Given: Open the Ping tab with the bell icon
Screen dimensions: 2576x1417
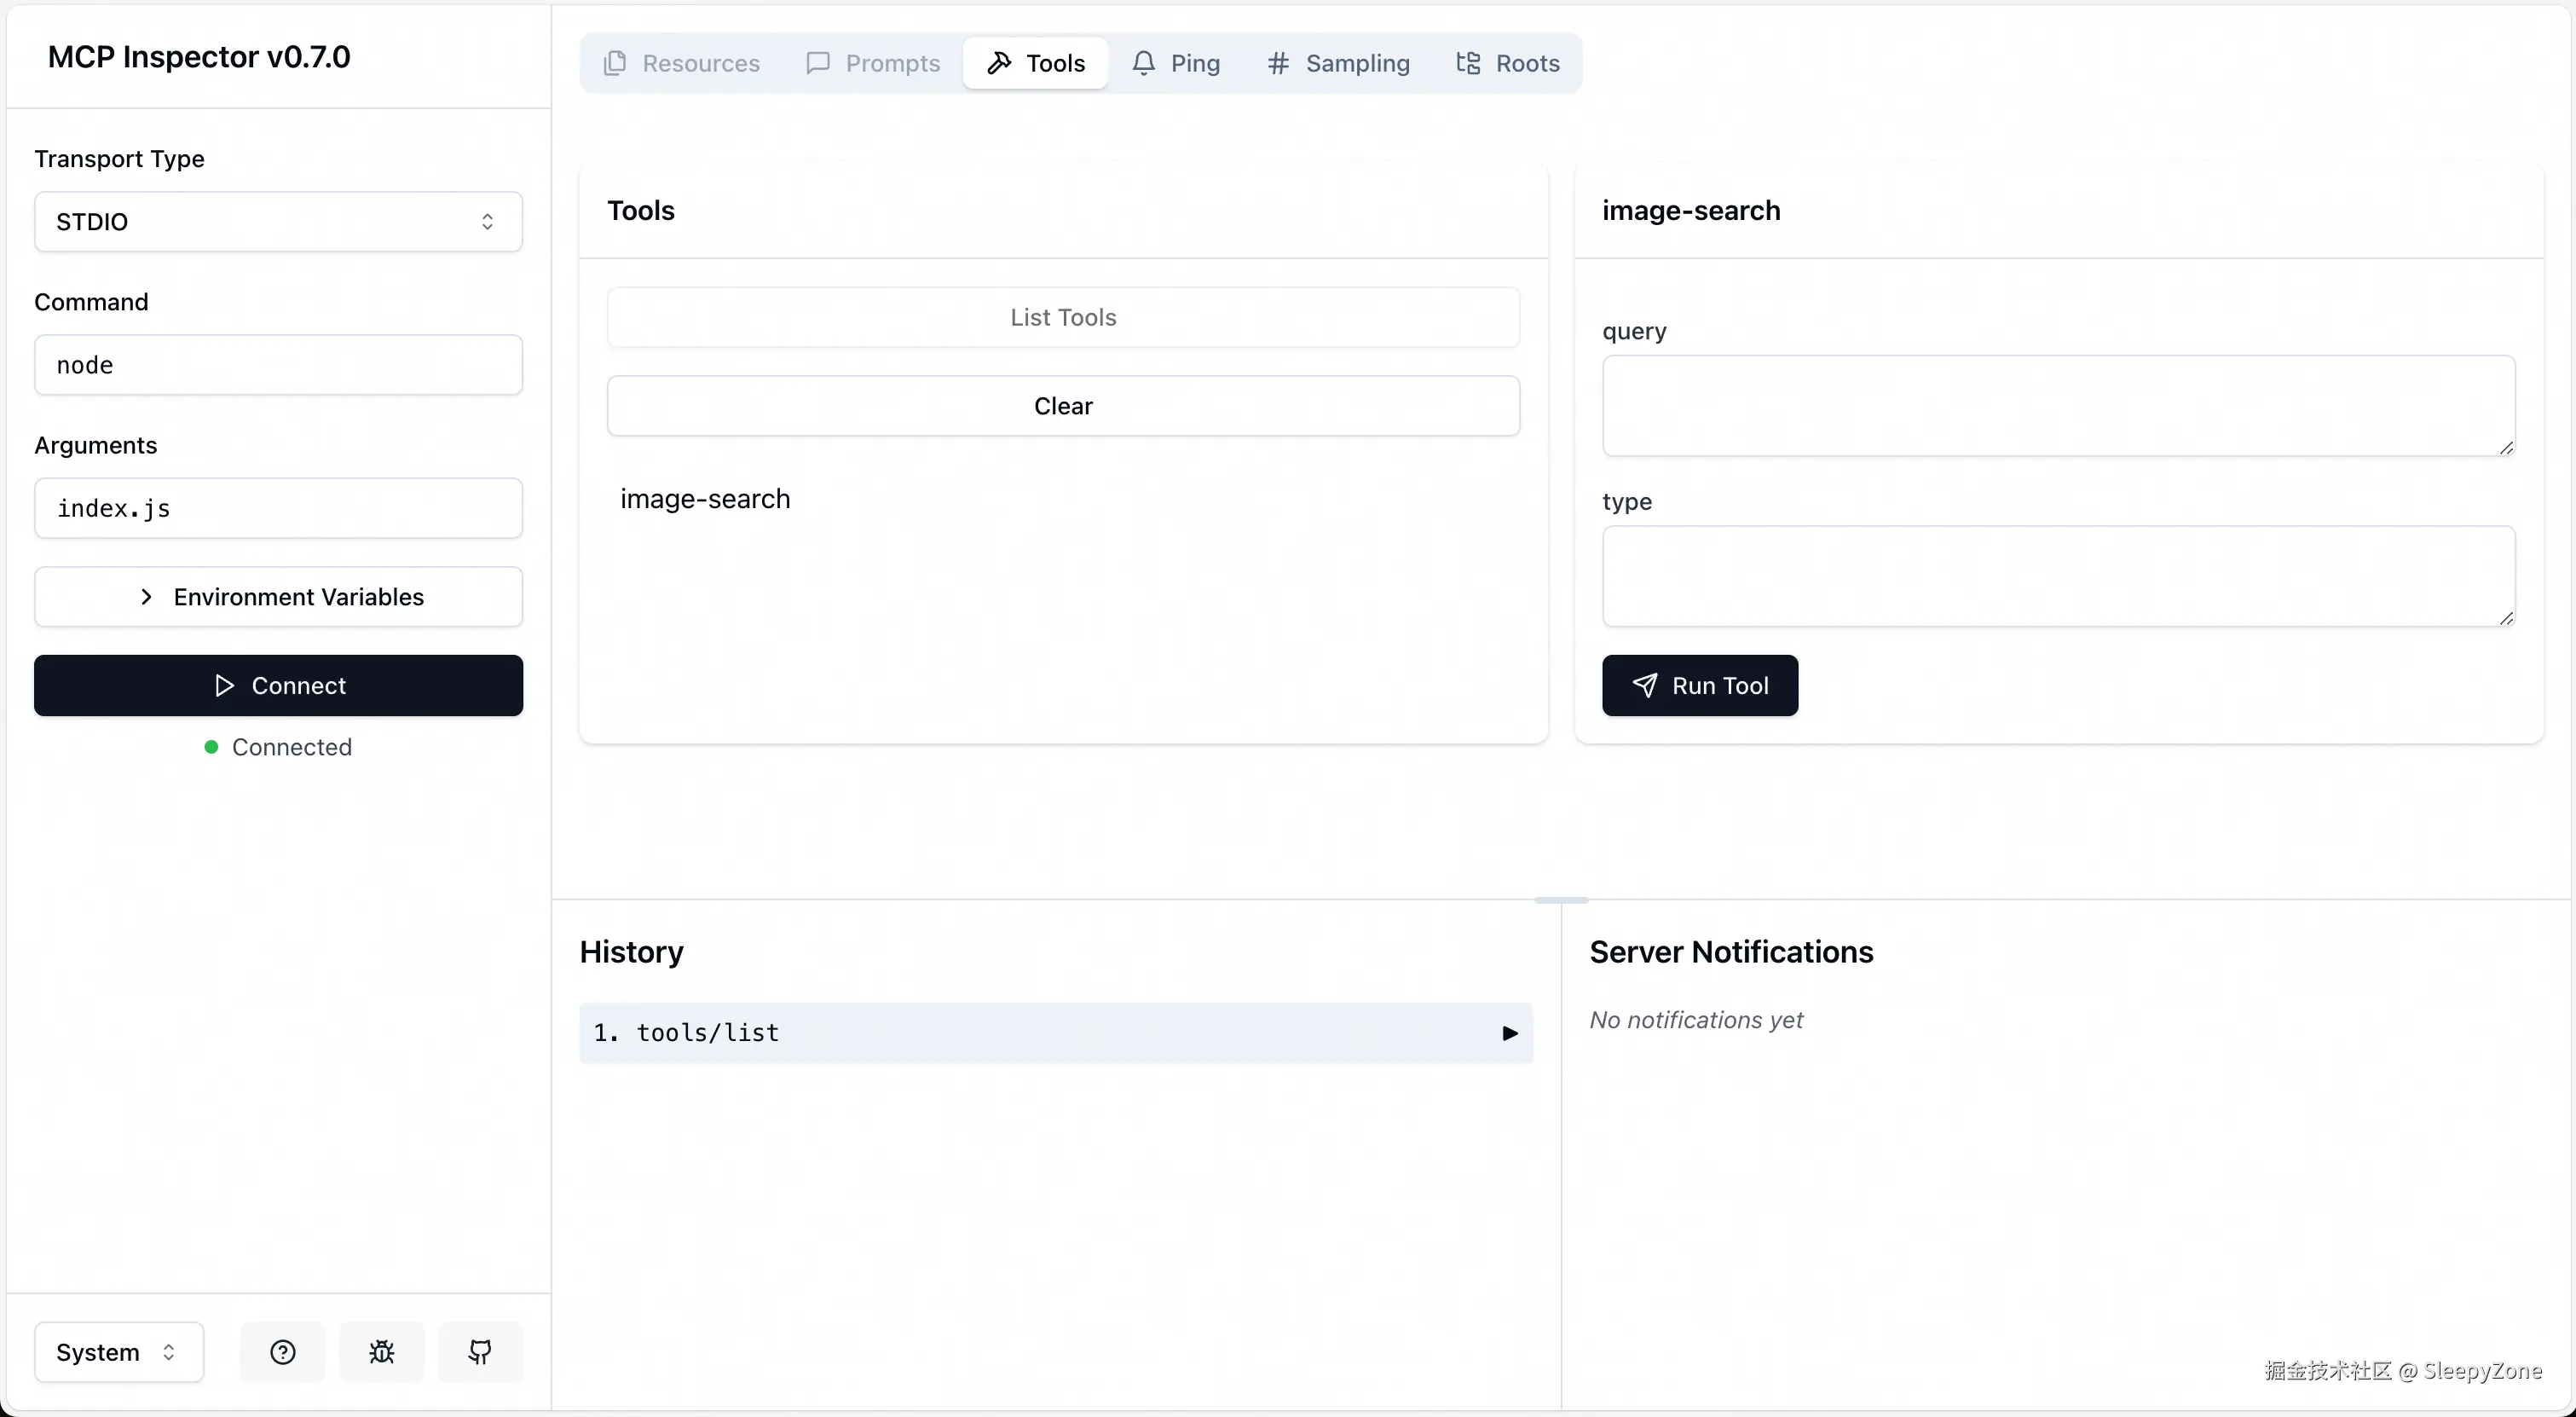Looking at the screenshot, I should point(1176,63).
